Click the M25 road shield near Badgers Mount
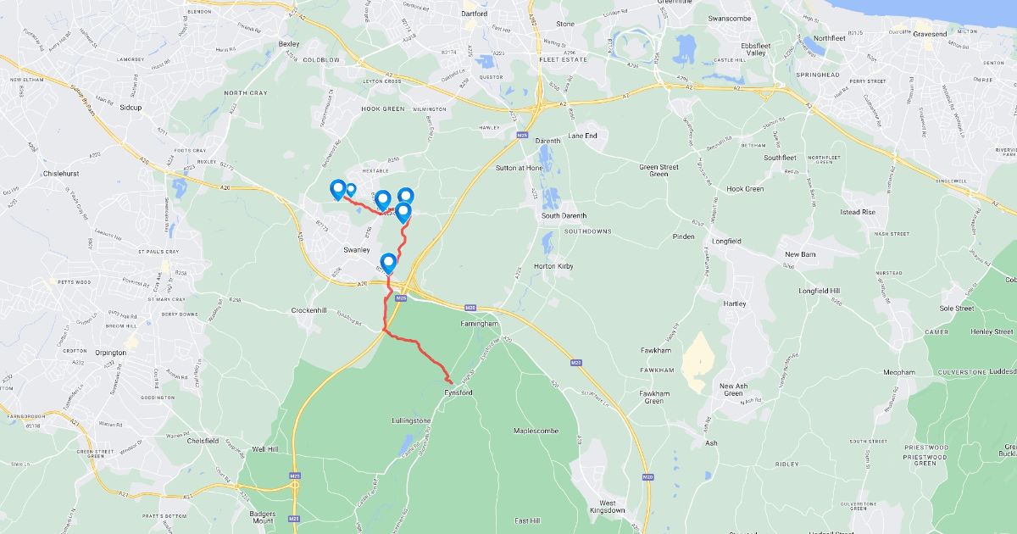Viewport: 1017px width, 534px height. tap(293, 519)
